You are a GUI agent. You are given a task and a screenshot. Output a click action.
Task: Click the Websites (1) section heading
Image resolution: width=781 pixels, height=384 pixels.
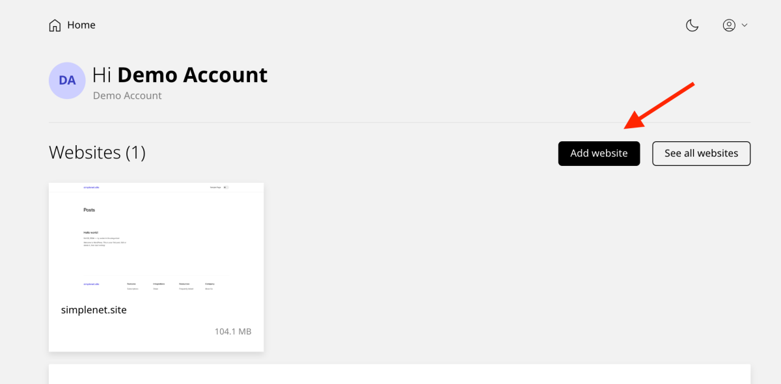coord(97,152)
